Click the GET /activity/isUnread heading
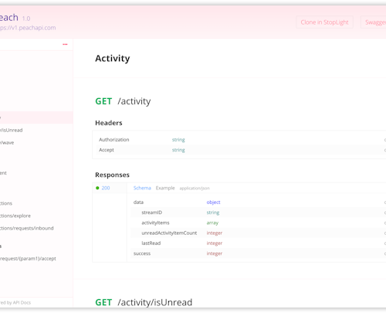386x313 pixels. click(x=144, y=302)
